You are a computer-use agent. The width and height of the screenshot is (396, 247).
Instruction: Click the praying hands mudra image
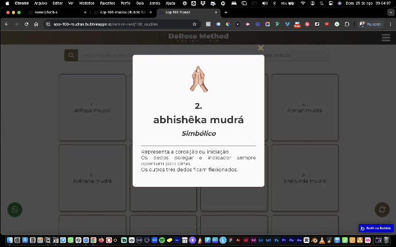(199, 79)
